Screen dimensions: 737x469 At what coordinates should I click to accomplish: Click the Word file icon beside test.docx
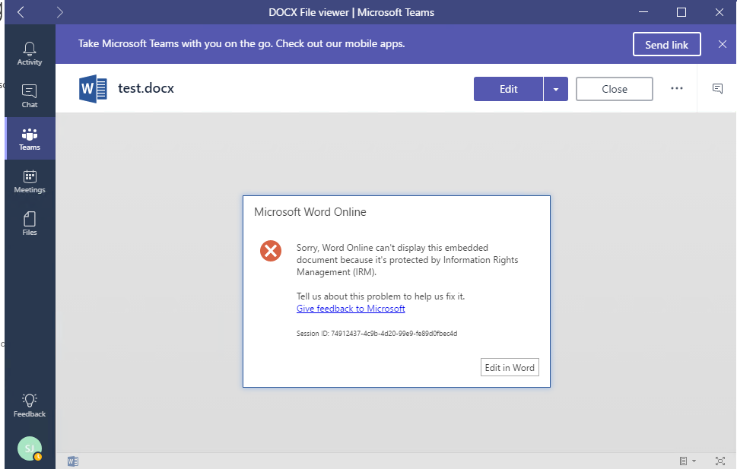click(x=93, y=88)
